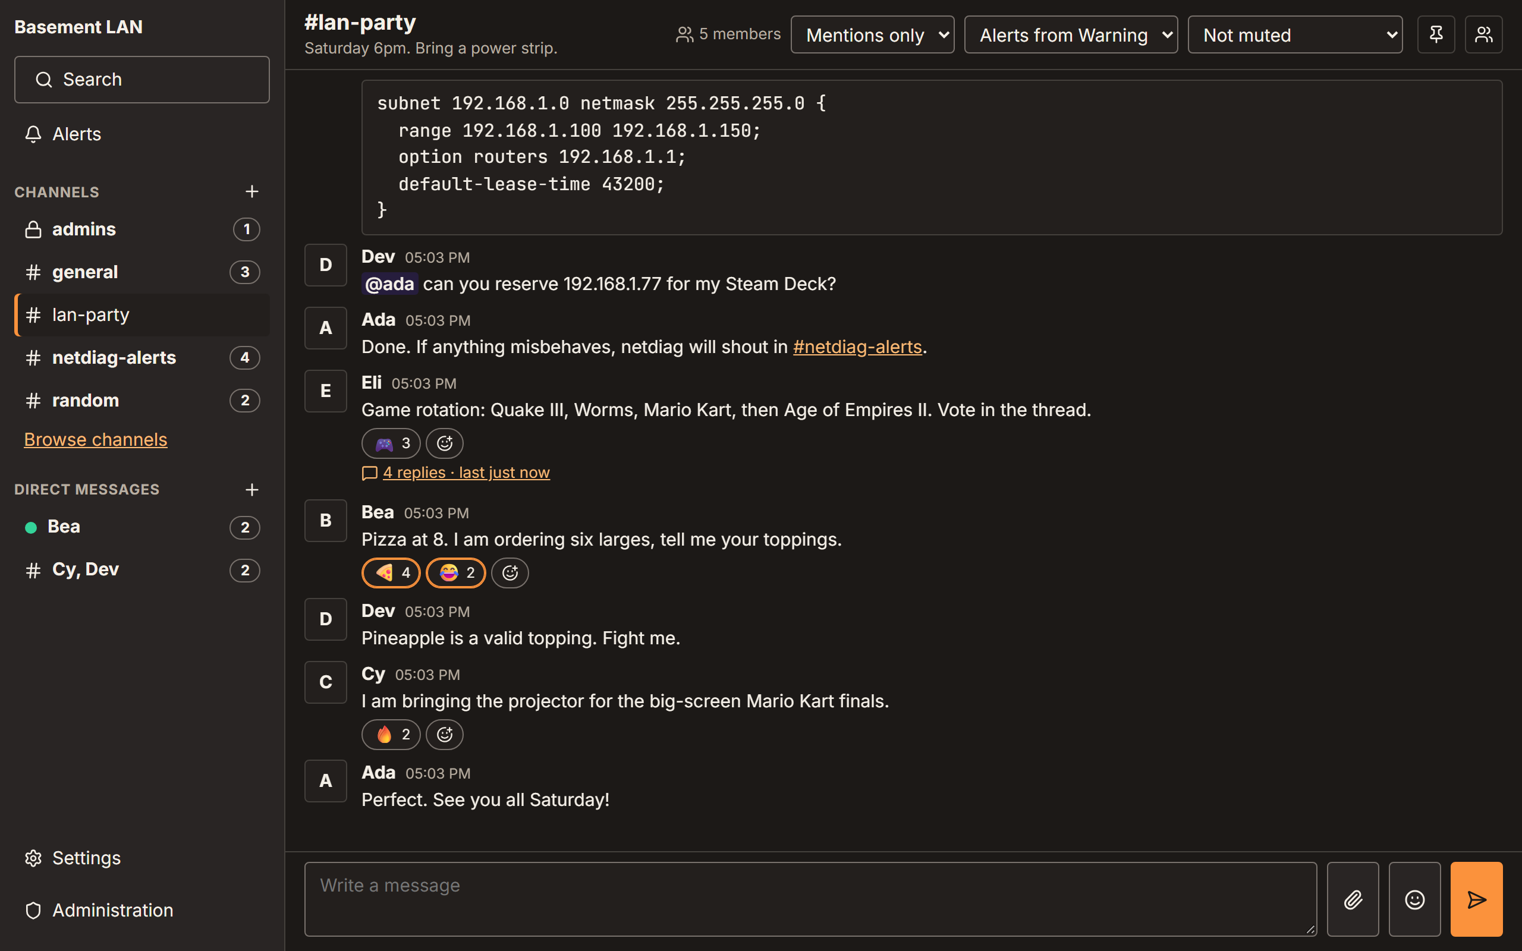Viewport: 1522px width, 951px height.
Task: Click into the Write a message box
Action: click(x=811, y=899)
